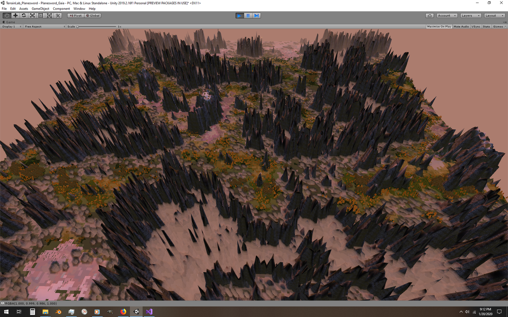This screenshot has width=508, height=317.
Task: Toggle the Stats overlay
Action: 486,27
